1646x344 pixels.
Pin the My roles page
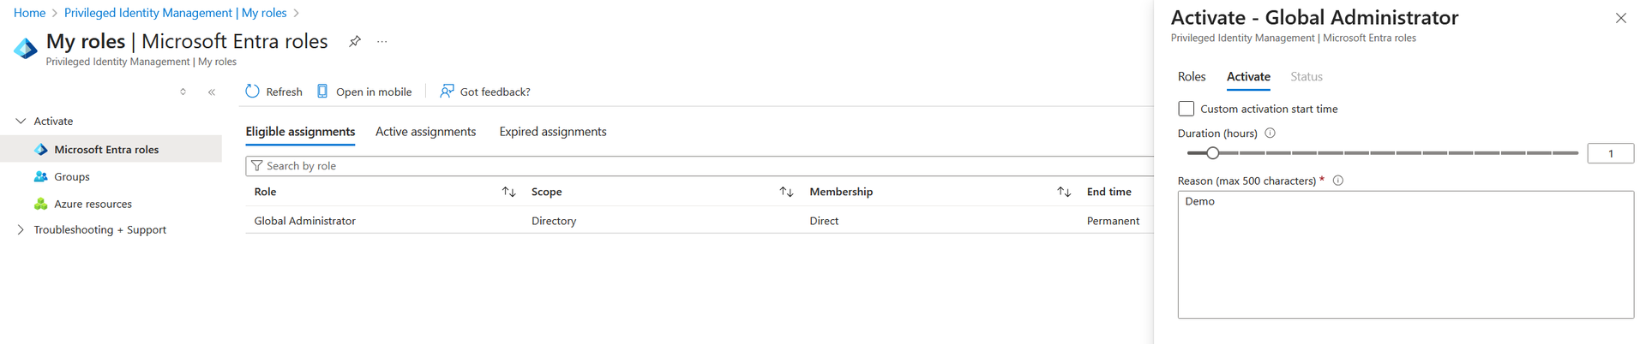355,41
